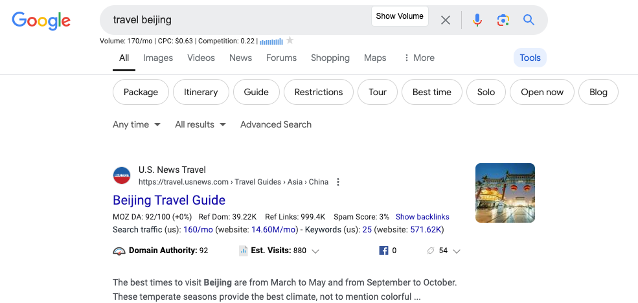Screen dimensions: 638x303
Task: Click the travel.usnews.com breadcrumb URL
Action: click(x=233, y=182)
